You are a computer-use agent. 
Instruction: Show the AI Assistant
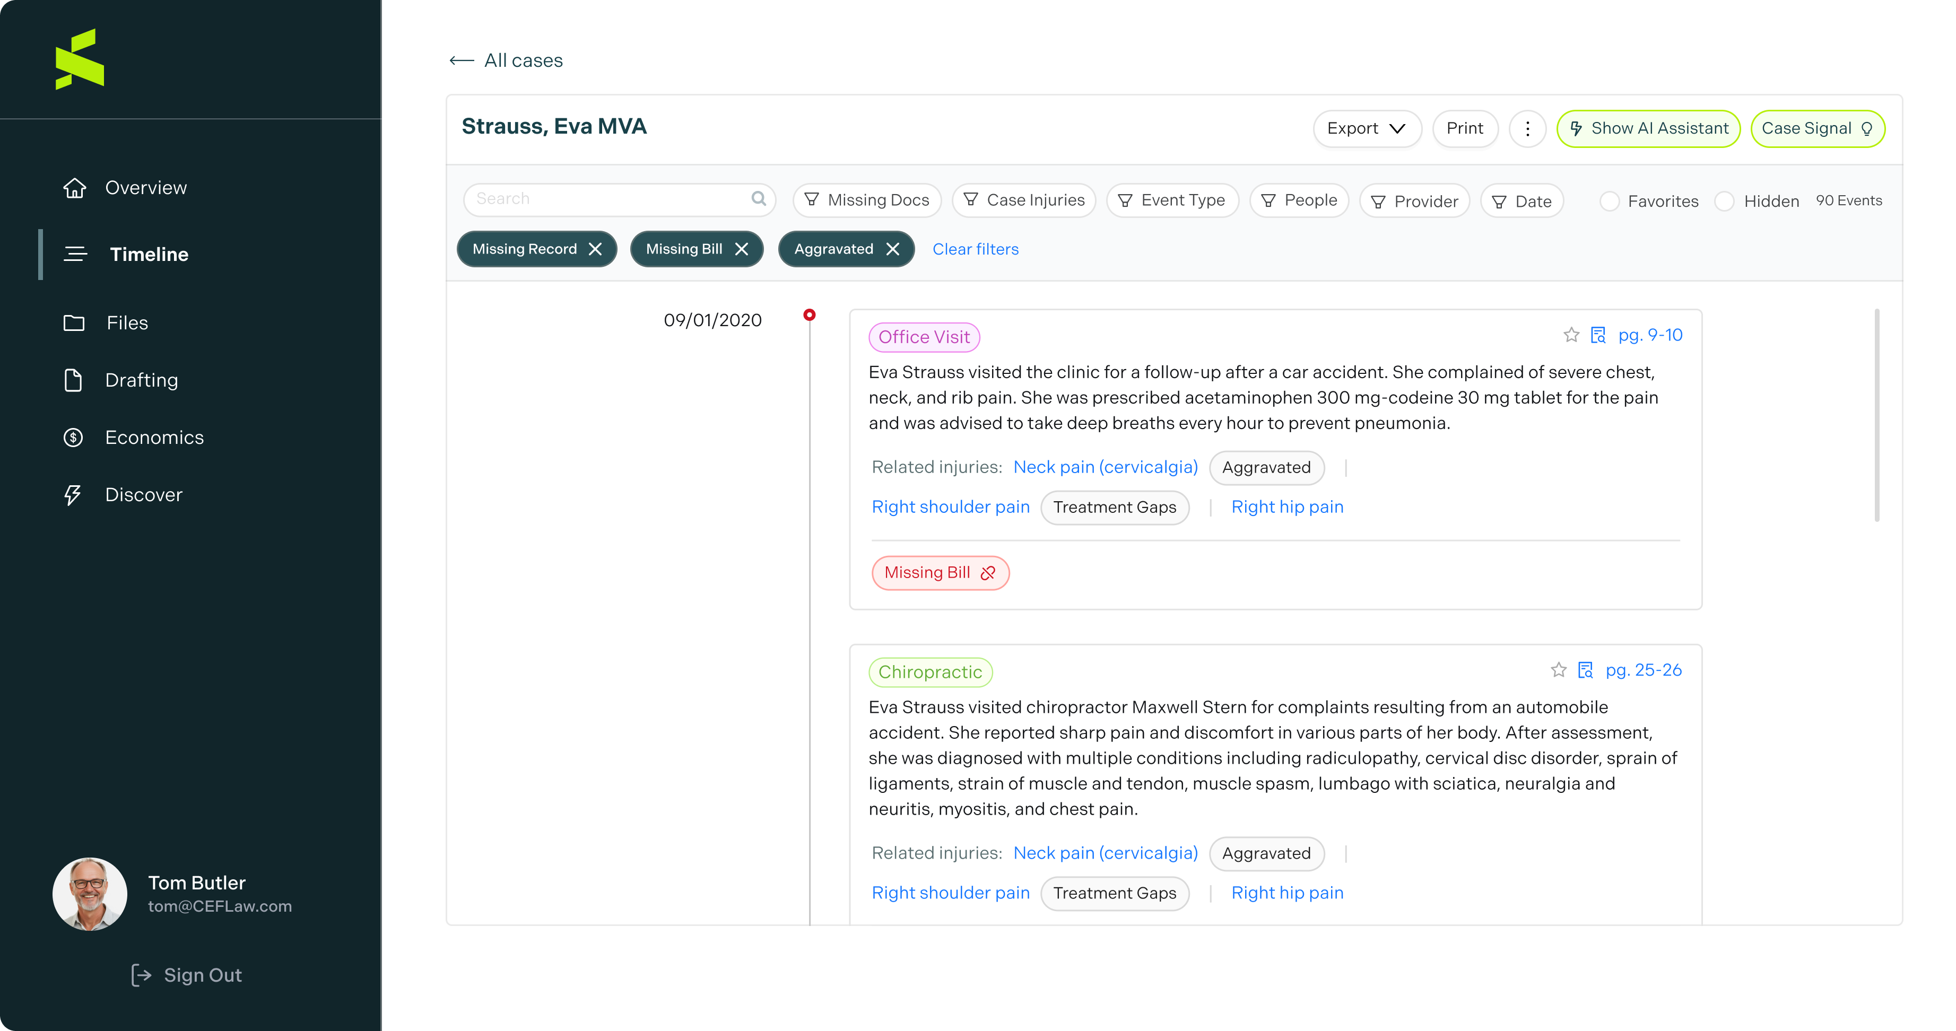[1648, 128]
